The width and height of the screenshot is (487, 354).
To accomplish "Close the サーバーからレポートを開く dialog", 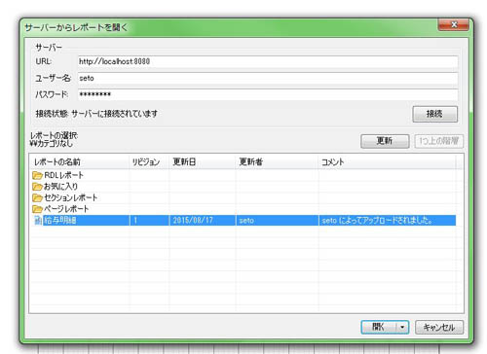I will [454, 24].
